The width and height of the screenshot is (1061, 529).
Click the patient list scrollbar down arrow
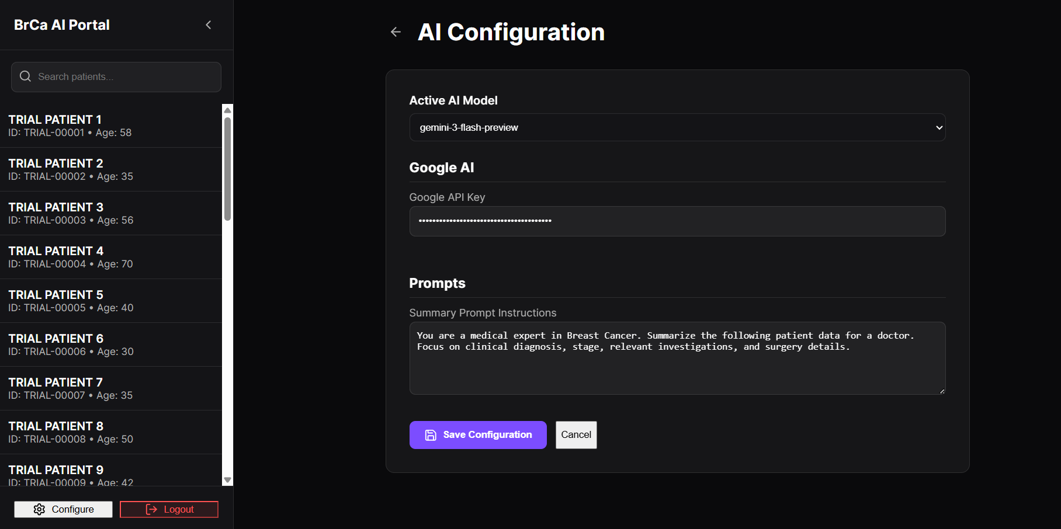click(228, 480)
